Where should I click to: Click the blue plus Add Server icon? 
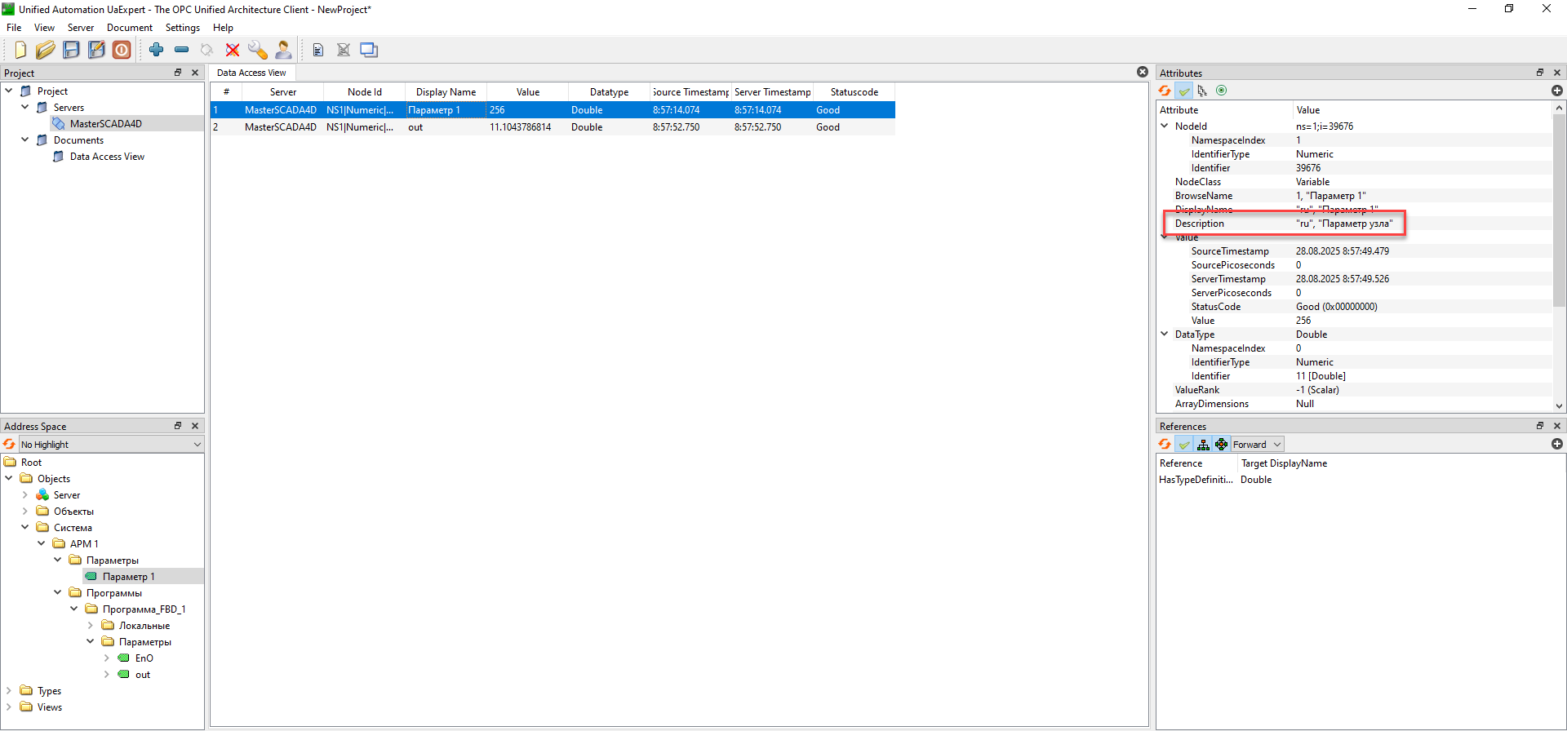pyautogui.click(x=156, y=50)
